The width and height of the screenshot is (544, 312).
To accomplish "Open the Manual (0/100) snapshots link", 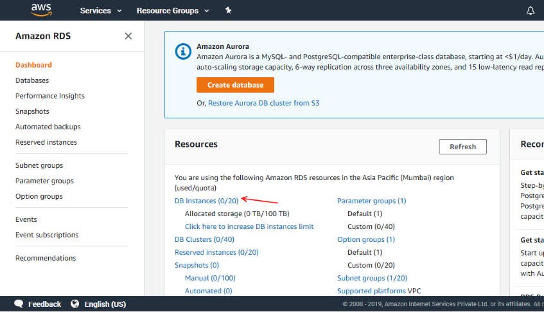I will pyautogui.click(x=210, y=278).
